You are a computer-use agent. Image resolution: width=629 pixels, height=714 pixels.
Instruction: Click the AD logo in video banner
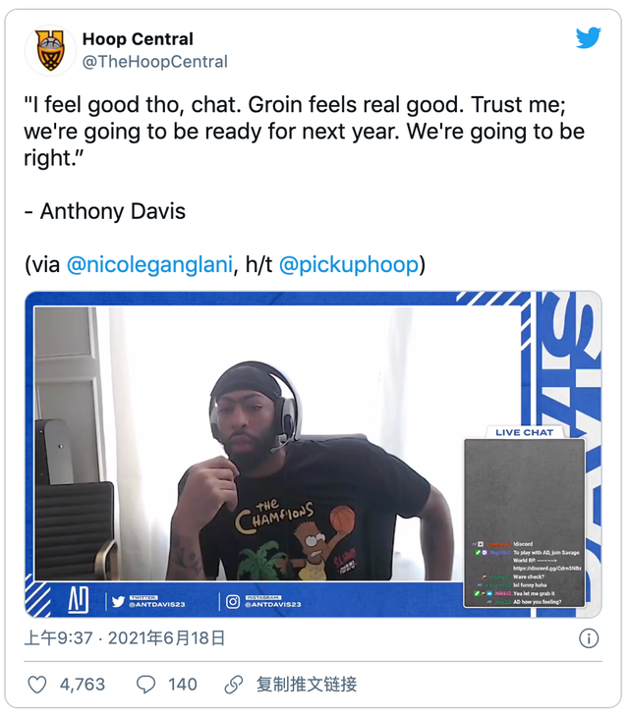(78, 599)
